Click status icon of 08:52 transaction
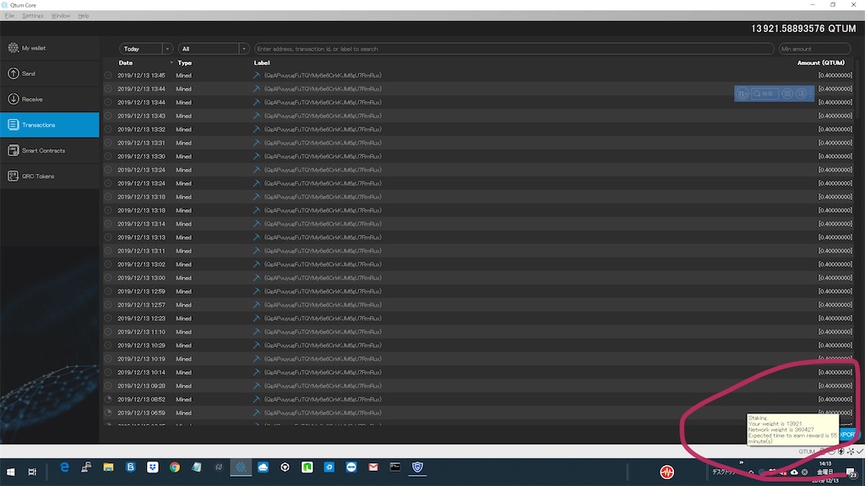865x486 pixels. [x=108, y=399]
